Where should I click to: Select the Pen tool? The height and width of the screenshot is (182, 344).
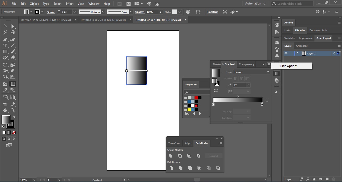point(5,40)
